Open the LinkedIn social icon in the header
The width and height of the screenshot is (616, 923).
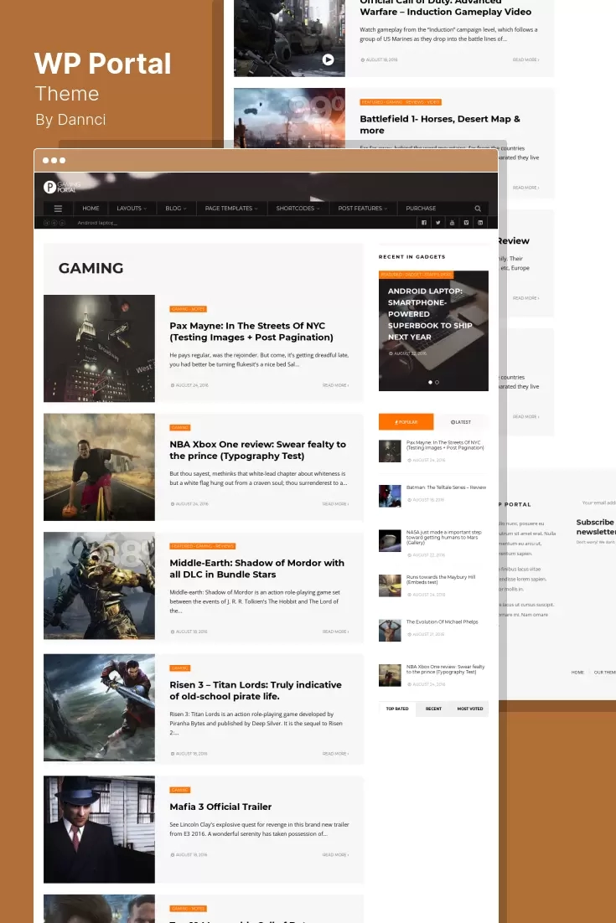480,223
